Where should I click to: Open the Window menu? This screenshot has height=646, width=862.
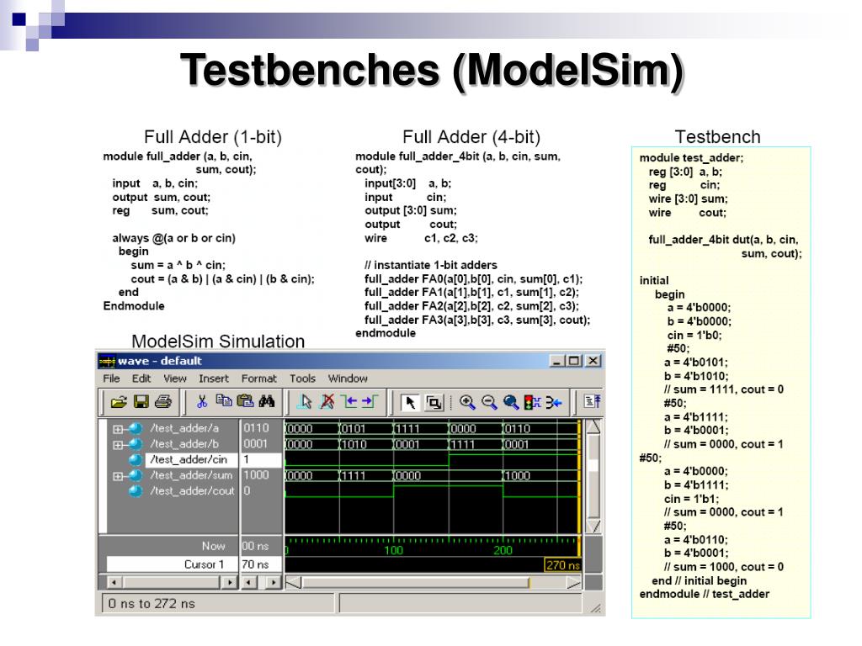click(x=348, y=379)
